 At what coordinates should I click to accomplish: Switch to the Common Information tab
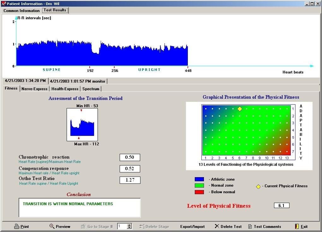(21, 10)
